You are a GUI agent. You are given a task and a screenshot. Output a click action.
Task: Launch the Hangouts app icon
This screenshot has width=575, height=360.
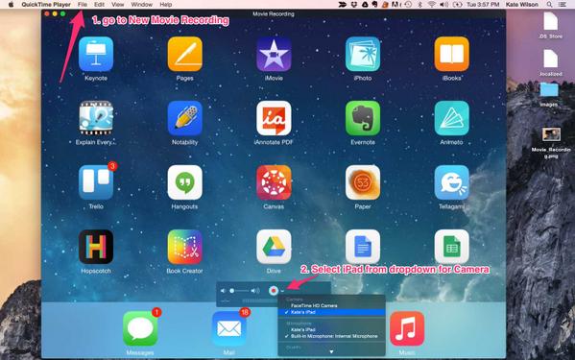point(185,182)
